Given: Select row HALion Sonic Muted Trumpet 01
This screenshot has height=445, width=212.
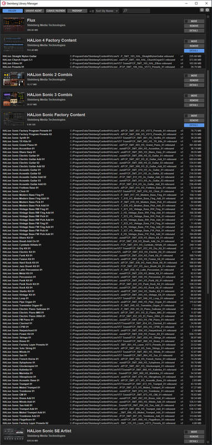Looking at the screenshot, I should coord(103,387).
